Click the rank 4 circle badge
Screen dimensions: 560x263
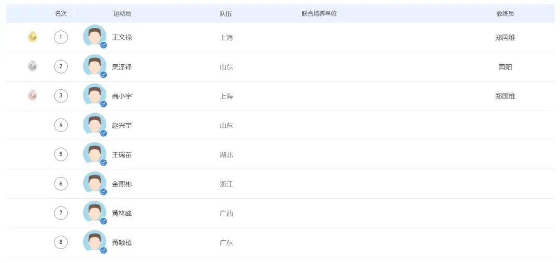point(61,125)
